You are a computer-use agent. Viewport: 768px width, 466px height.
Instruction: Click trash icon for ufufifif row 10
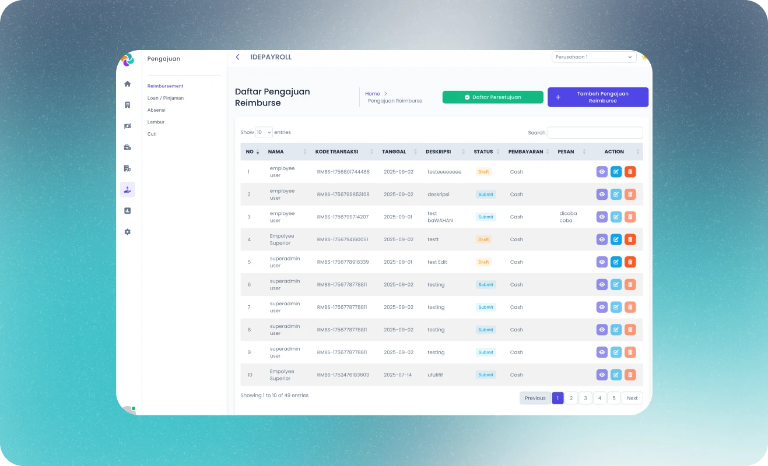point(630,375)
